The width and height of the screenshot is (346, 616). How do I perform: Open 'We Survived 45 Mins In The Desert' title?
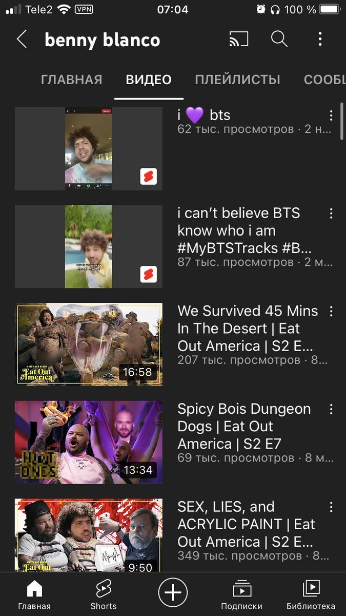[248, 329]
